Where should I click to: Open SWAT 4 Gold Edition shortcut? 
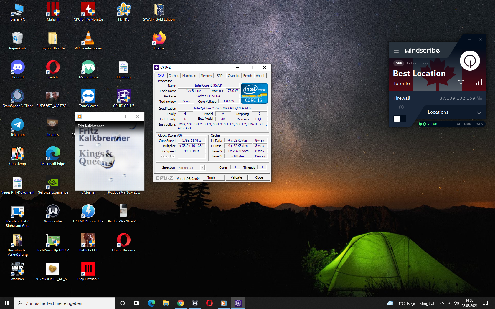tap(159, 12)
